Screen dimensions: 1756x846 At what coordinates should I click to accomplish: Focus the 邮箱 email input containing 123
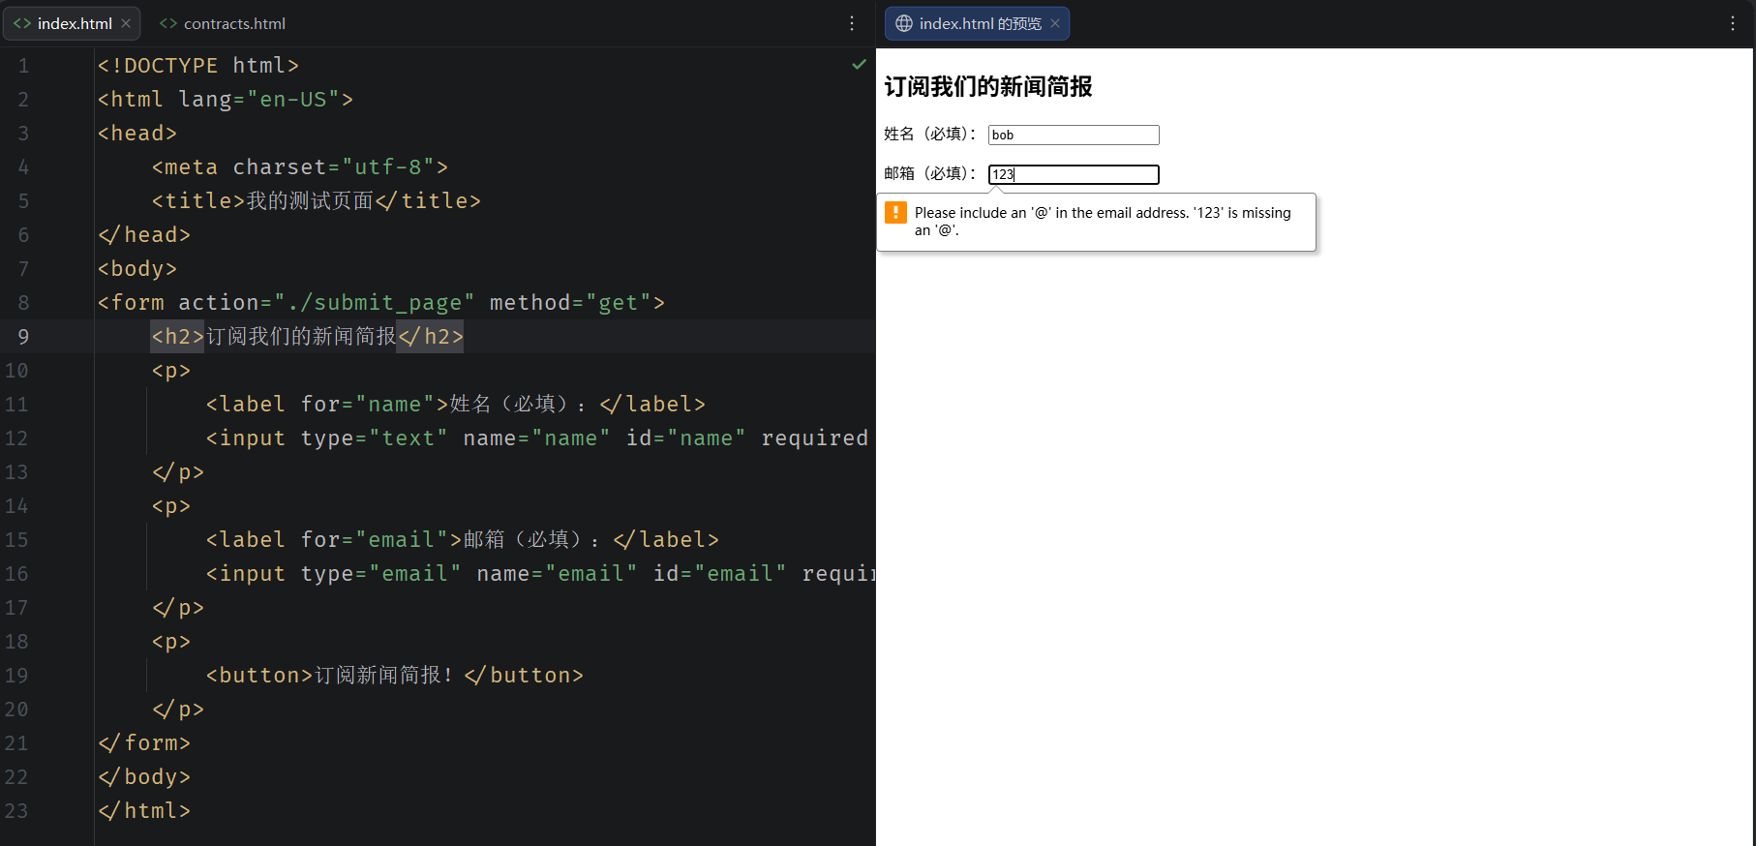point(1074,174)
